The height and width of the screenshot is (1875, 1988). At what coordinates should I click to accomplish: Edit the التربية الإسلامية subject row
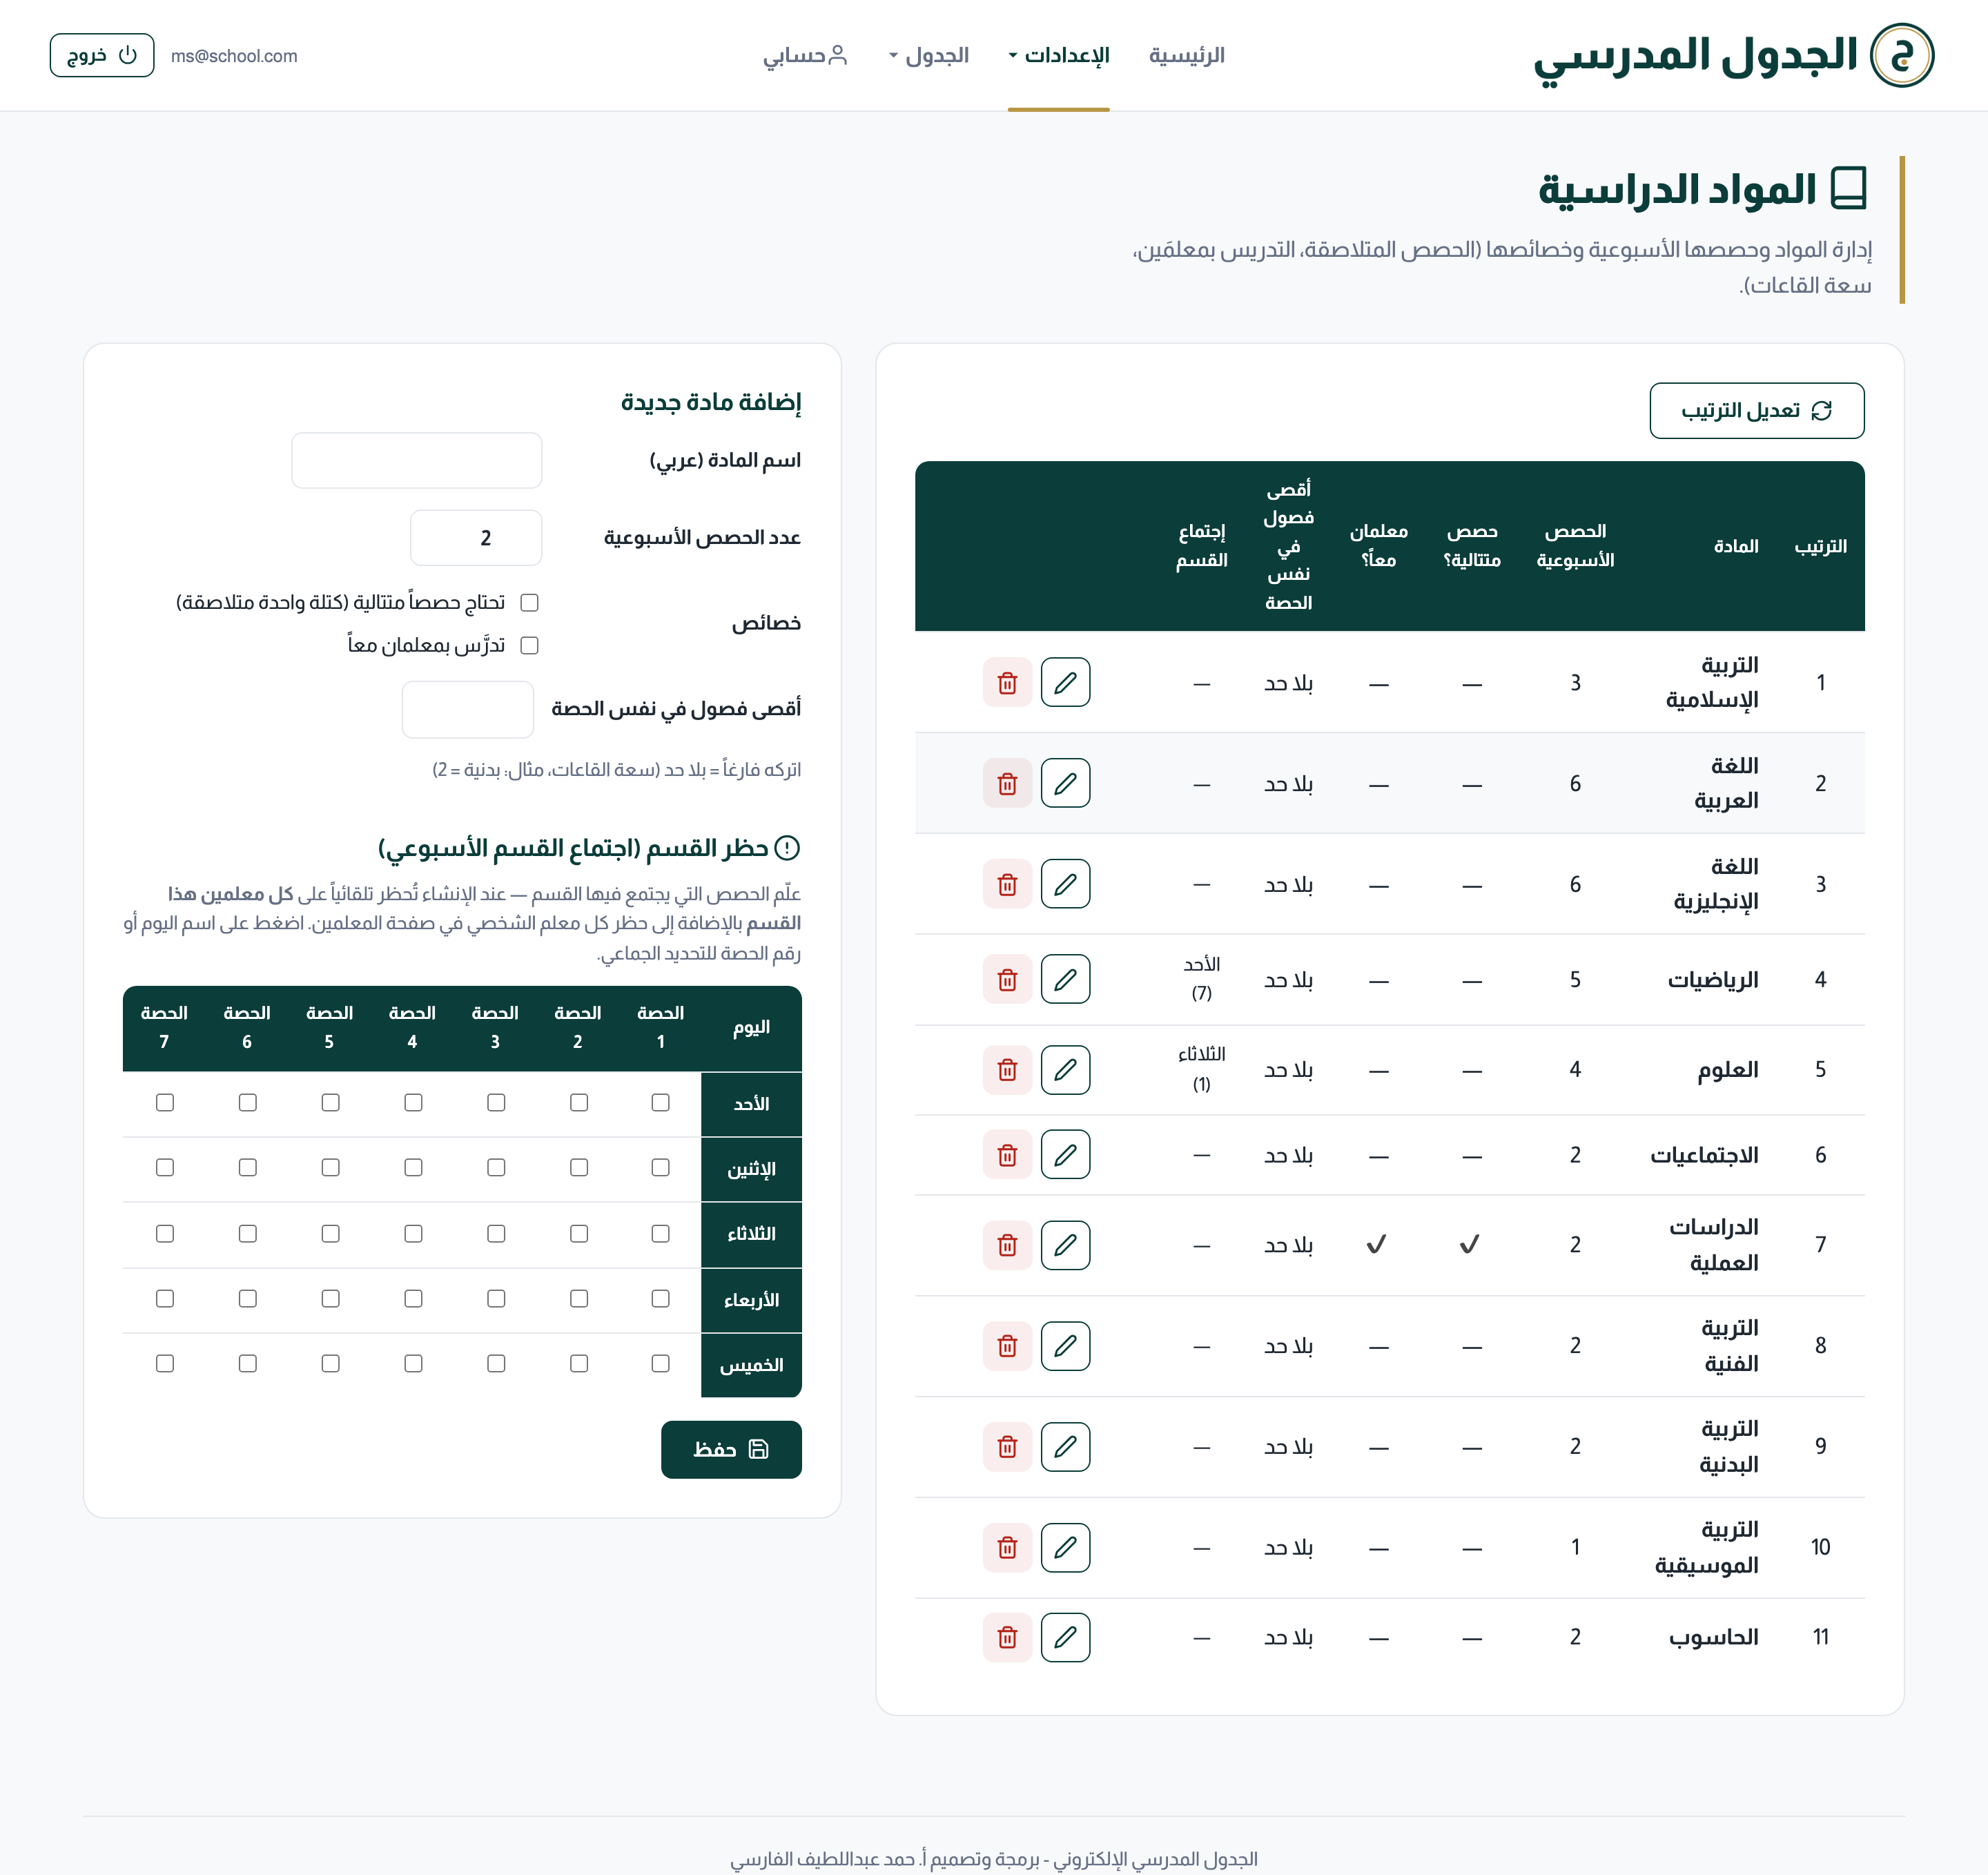click(1065, 682)
